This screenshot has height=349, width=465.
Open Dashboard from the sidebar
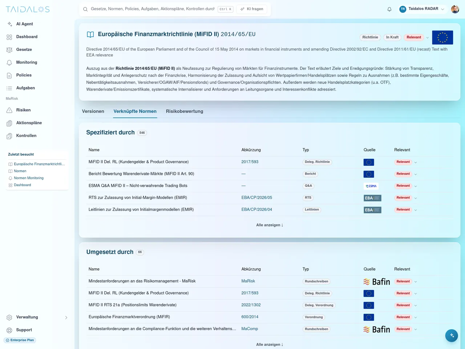27,37
